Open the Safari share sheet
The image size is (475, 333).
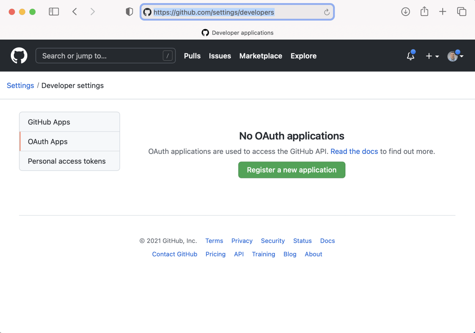coord(424,12)
